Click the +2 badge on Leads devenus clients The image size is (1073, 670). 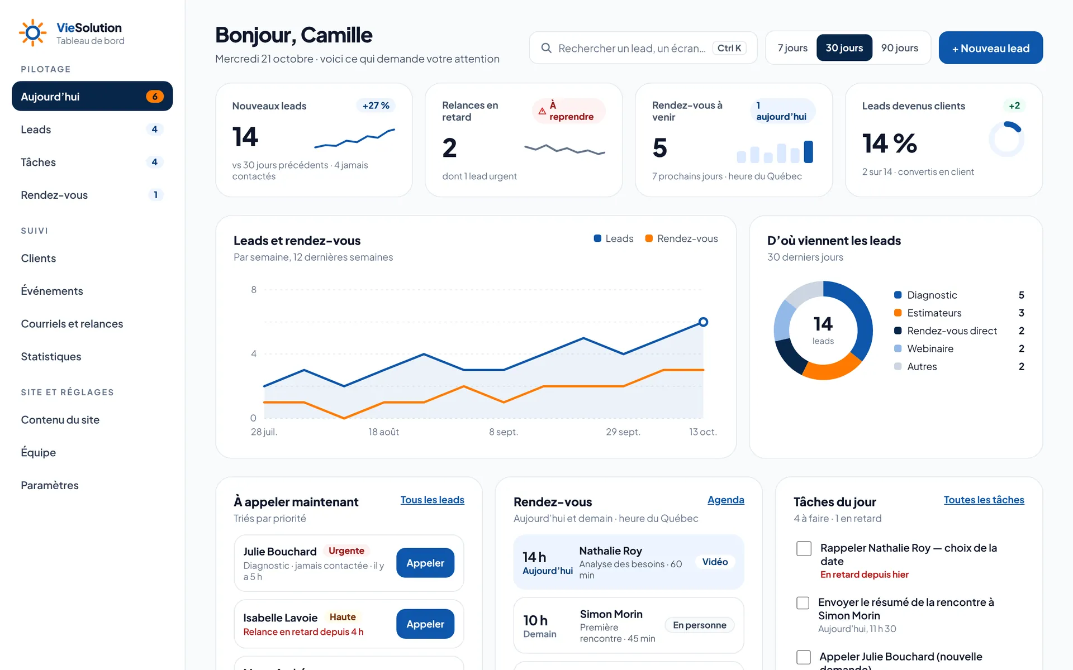(x=1014, y=106)
